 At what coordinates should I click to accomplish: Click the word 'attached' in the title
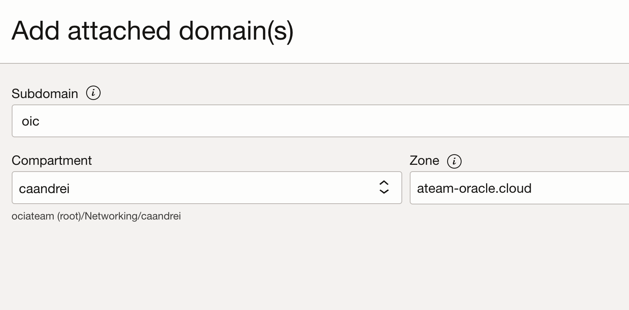coord(119,31)
